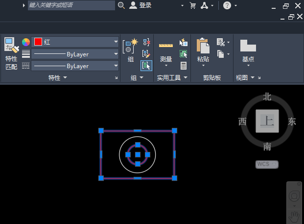
Task: Click the 登录 sign-in button
Action: (140, 5)
